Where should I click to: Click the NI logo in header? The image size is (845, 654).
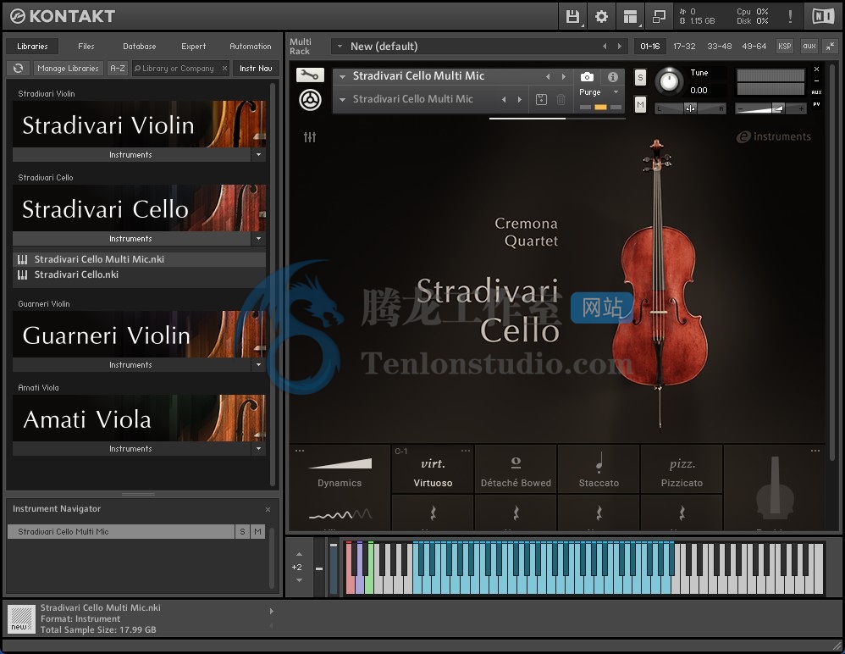(x=823, y=17)
